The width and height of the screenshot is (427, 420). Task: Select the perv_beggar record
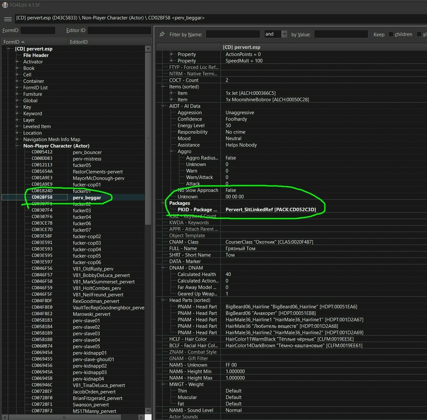tap(87, 198)
